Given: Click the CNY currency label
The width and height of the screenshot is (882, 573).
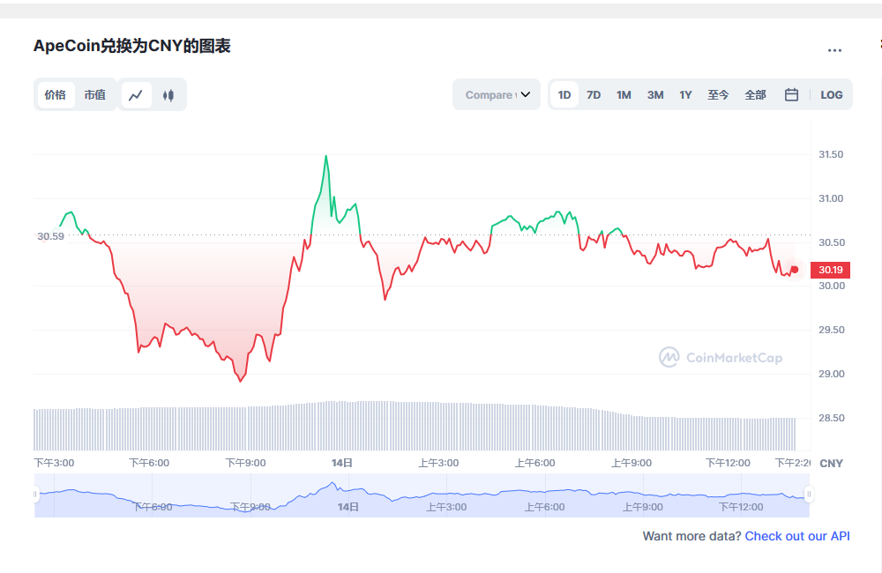Looking at the screenshot, I should [832, 464].
